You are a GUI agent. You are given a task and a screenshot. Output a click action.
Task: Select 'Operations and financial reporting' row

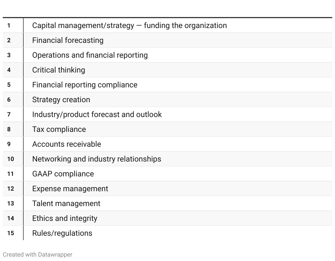(x=168, y=55)
